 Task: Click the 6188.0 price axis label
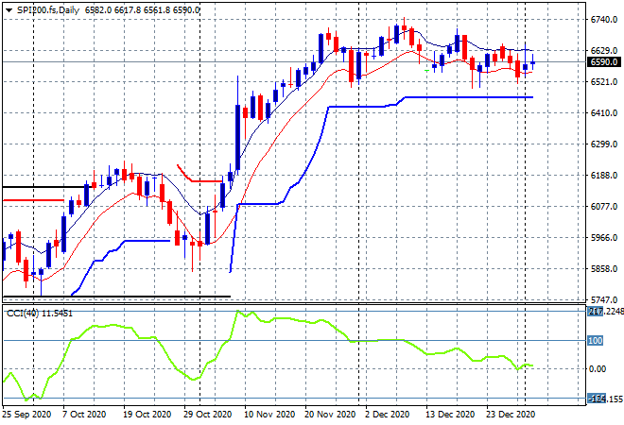(604, 176)
